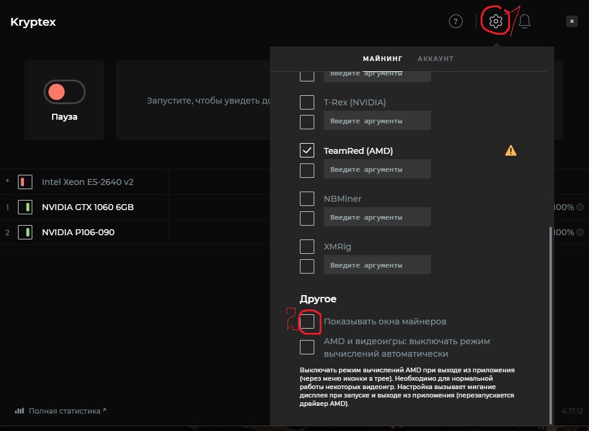The image size is (589, 431).
Task: Click the TeamRed (AMD) miner label
Action: click(x=359, y=151)
